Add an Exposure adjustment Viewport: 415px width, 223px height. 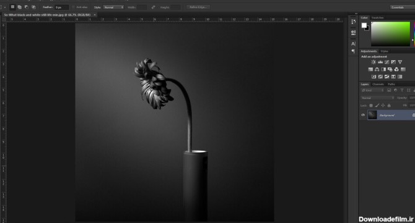click(393, 62)
